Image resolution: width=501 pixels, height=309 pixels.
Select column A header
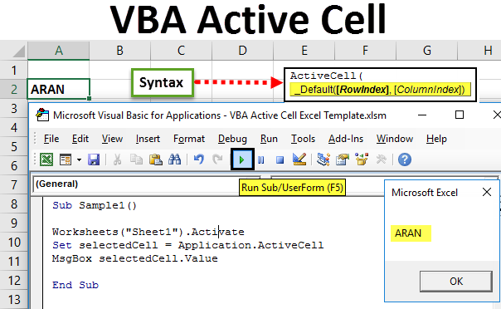[58, 50]
